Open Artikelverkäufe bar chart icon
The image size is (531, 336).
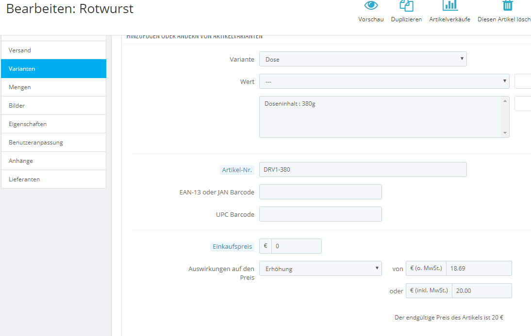450,5
